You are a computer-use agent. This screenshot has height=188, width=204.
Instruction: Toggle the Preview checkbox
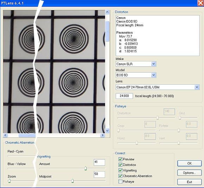coord(120,159)
